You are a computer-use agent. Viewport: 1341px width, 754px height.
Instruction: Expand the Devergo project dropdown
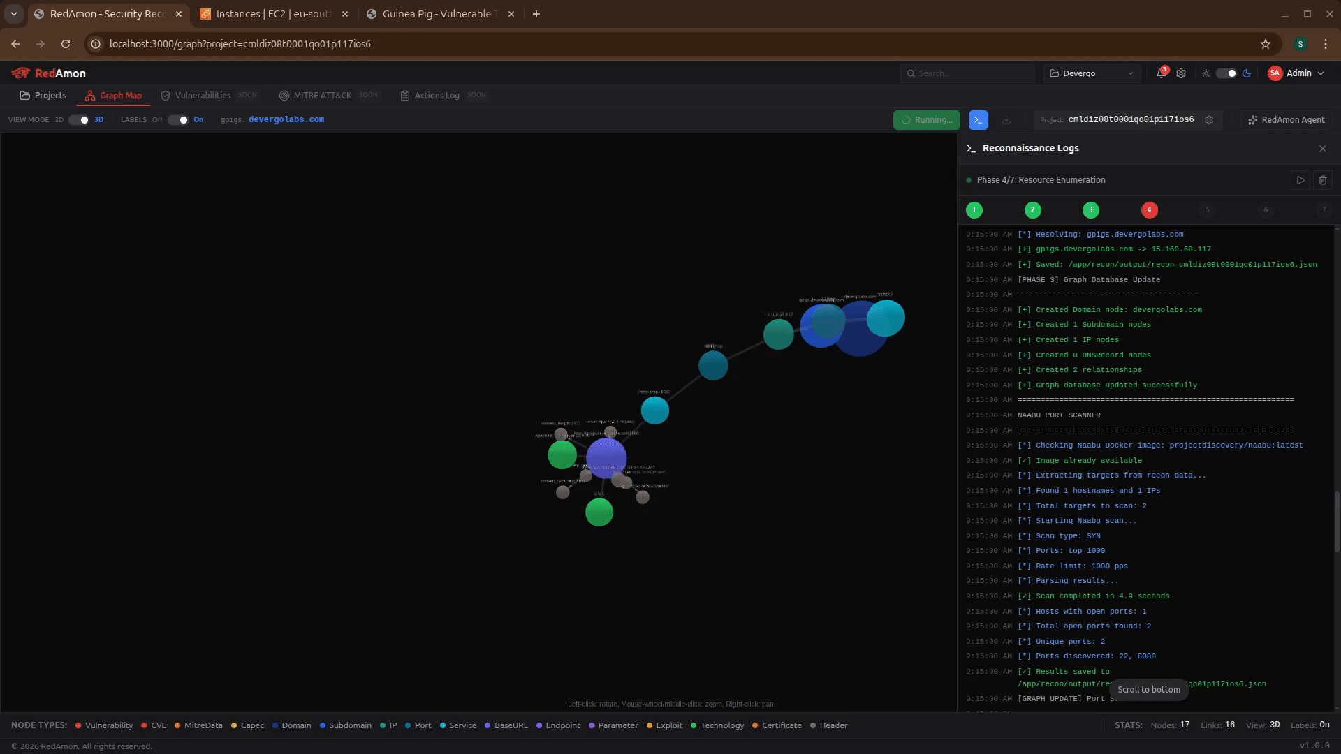click(x=1092, y=73)
